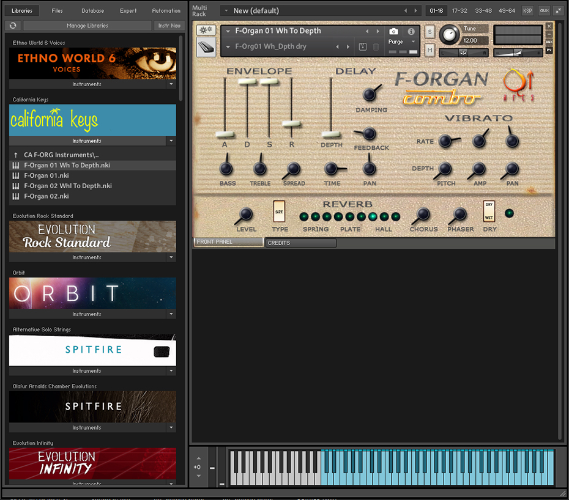569x500 pixels.
Task: Expand Ethno World 6 Instruments dropdown
Action: tap(171, 84)
